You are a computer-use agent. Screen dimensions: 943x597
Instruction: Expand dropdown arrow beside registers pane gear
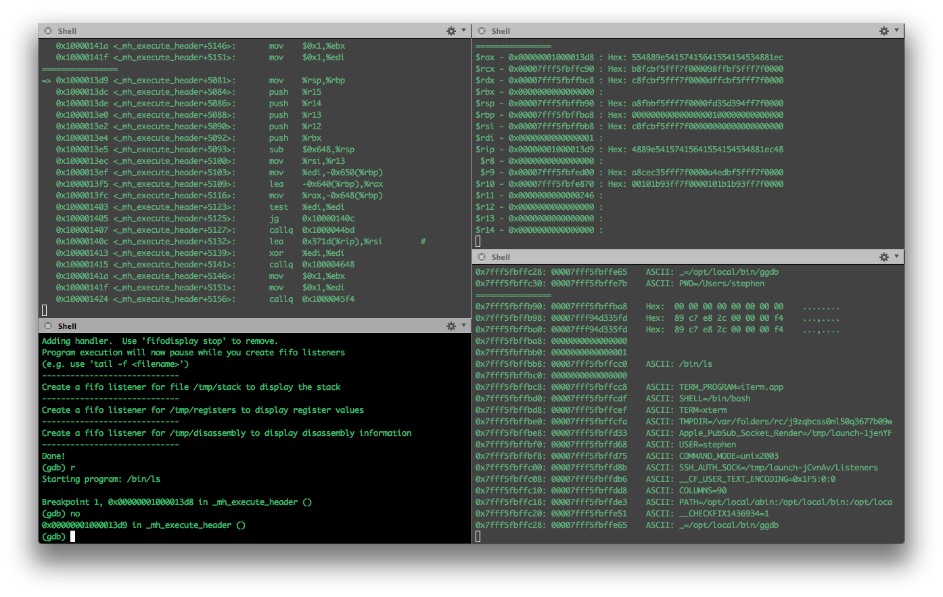pos(897,30)
